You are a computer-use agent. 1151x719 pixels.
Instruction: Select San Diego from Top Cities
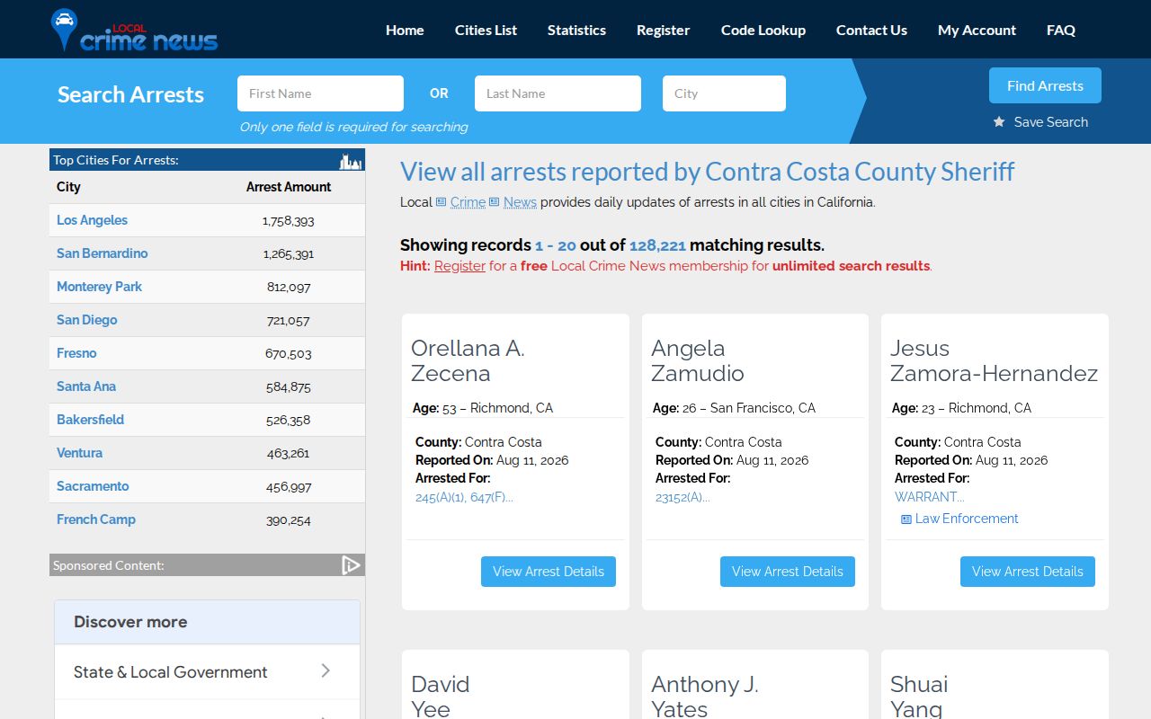[x=86, y=320]
